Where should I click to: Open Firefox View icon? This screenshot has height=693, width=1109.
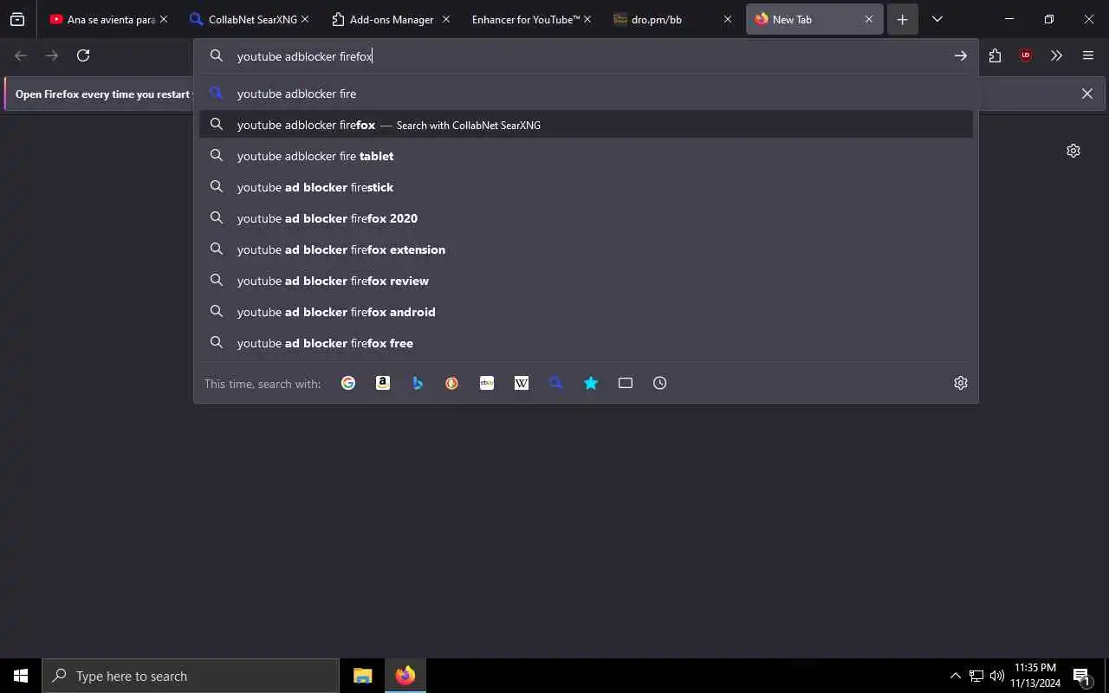[17, 19]
